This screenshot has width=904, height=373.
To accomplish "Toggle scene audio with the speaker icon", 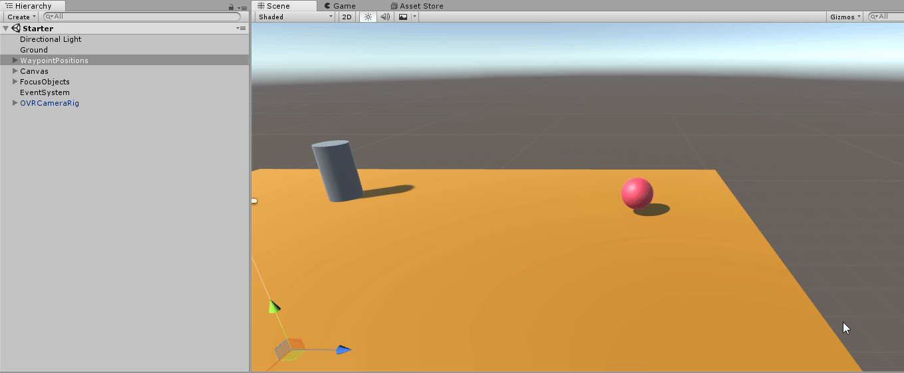I will [x=385, y=17].
